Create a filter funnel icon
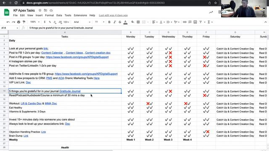 point(200,22)
